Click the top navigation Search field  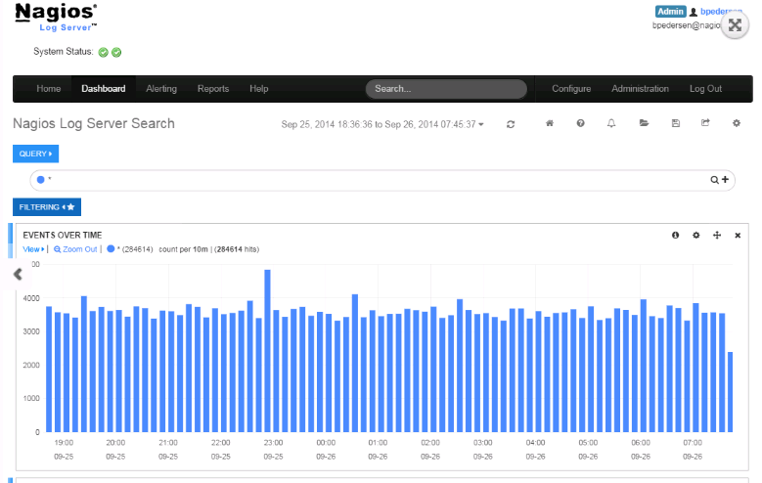tap(446, 89)
